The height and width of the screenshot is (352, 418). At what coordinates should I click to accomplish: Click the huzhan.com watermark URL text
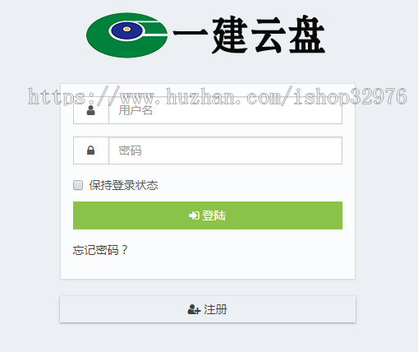[x=218, y=96]
